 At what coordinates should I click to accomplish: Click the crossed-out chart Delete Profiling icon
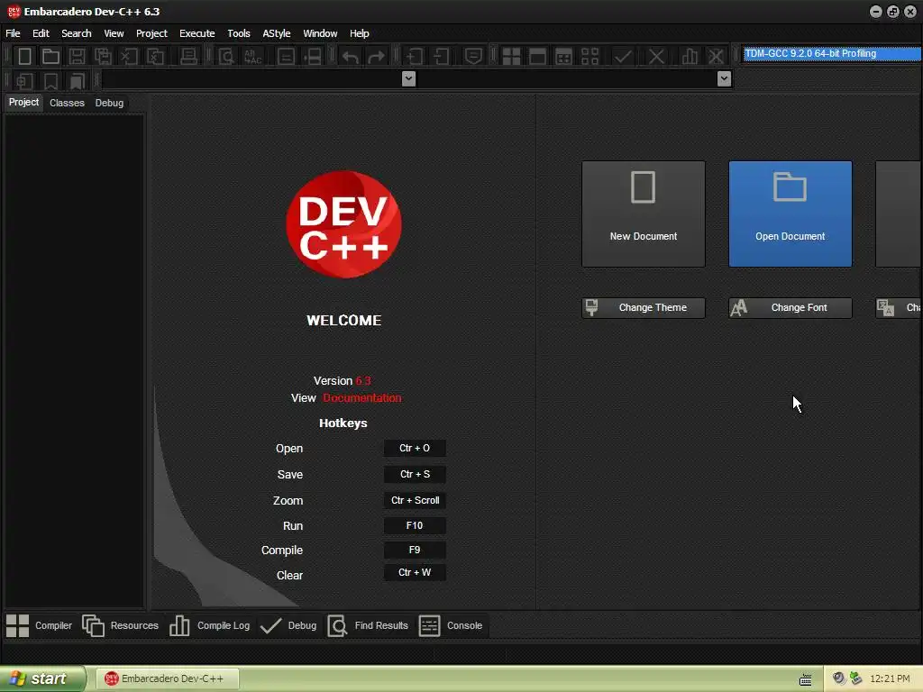[x=716, y=57]
